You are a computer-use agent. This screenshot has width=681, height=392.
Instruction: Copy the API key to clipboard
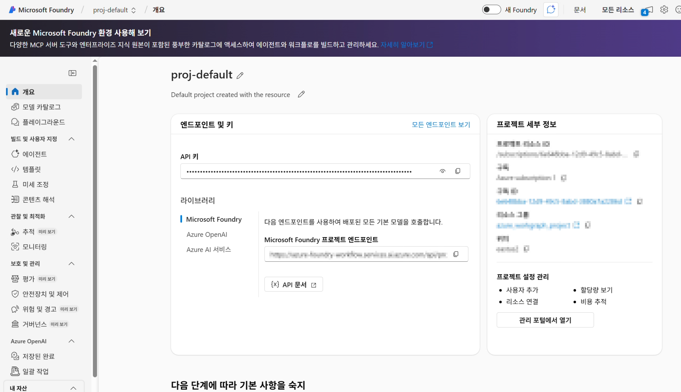458,171
